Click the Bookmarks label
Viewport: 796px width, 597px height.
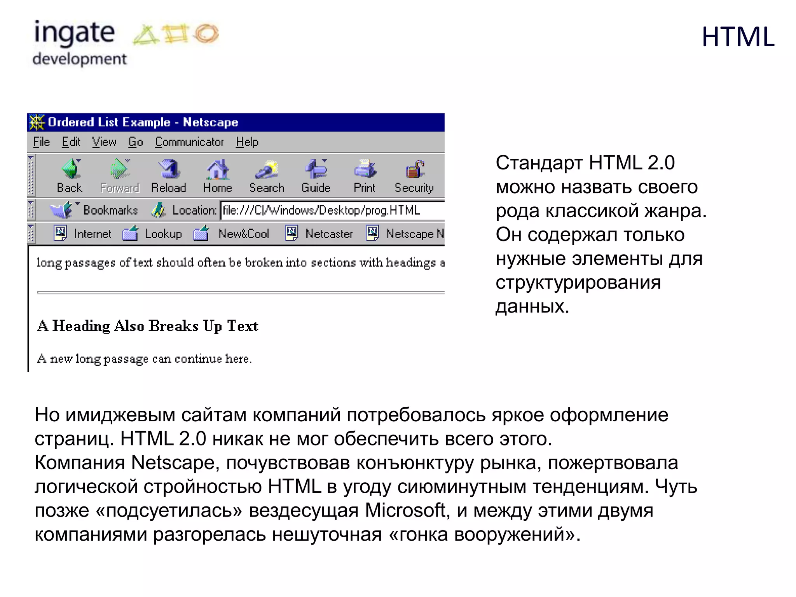pos(110,210)
